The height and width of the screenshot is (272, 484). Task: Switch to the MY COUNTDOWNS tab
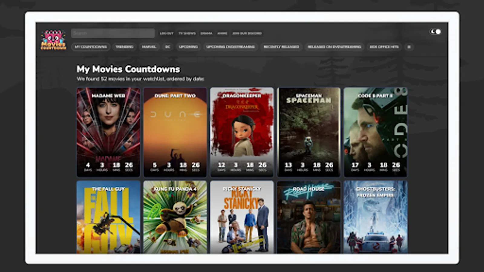point(91,47)
